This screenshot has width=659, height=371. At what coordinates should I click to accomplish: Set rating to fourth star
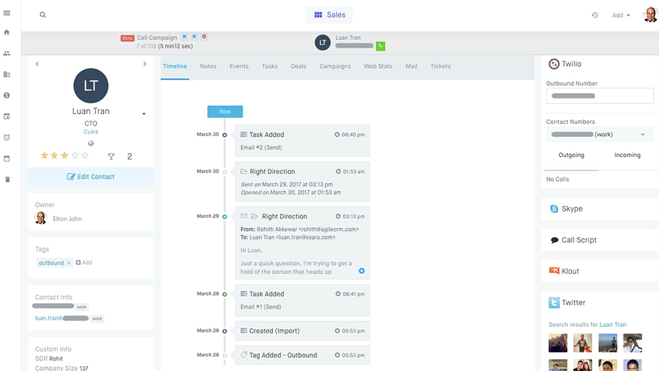pos(75,156)
